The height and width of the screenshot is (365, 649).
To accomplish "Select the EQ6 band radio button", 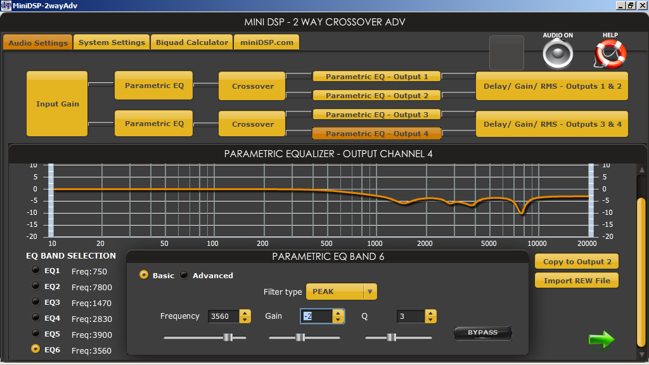I will point(35,349).
